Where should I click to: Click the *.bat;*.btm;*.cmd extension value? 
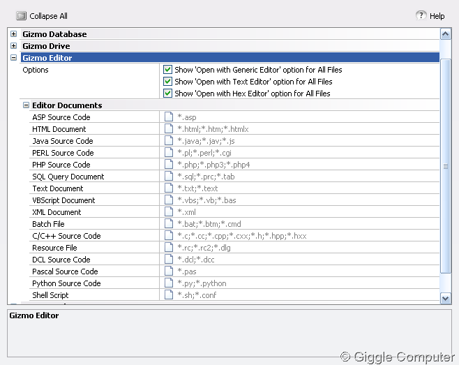209,224
